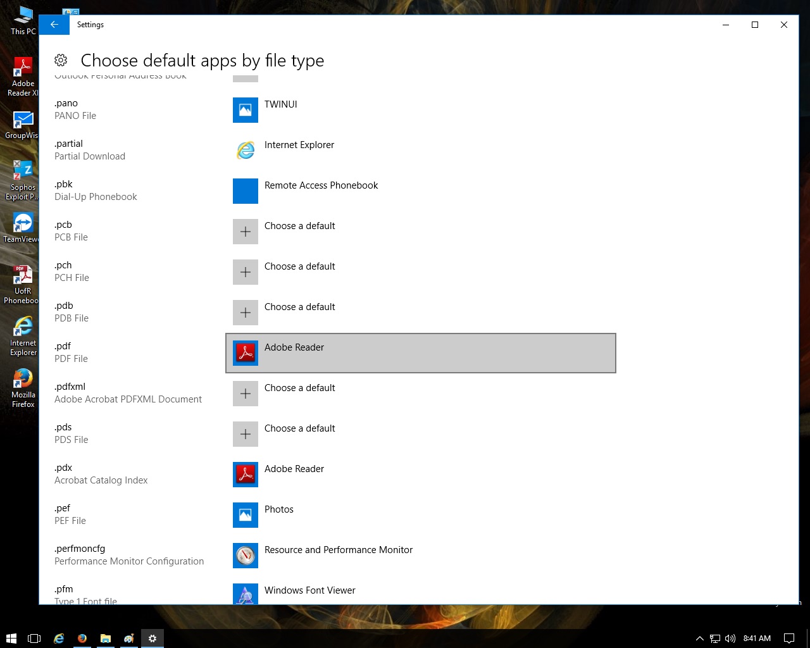Click the Dial-Up Phonebook description
810x648 pixels.
(96, 197)
